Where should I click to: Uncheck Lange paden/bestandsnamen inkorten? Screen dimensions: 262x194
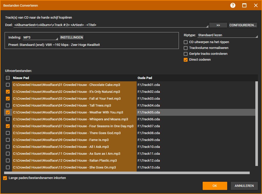(x=5, y=178)
